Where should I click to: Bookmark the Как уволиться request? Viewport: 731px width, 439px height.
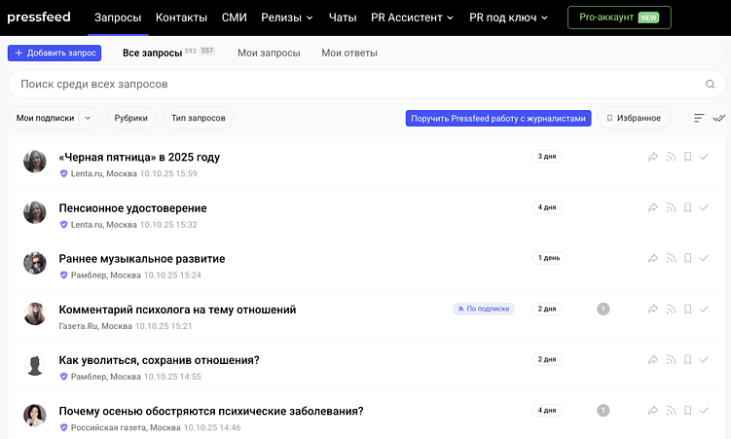point(687,360)
